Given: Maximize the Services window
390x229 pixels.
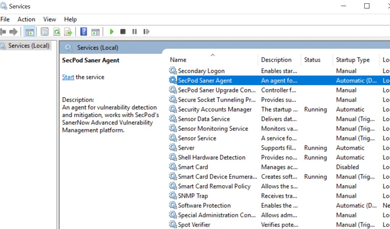Looking at the screenshot, I should pyautogui.click(x=367, y=6).
